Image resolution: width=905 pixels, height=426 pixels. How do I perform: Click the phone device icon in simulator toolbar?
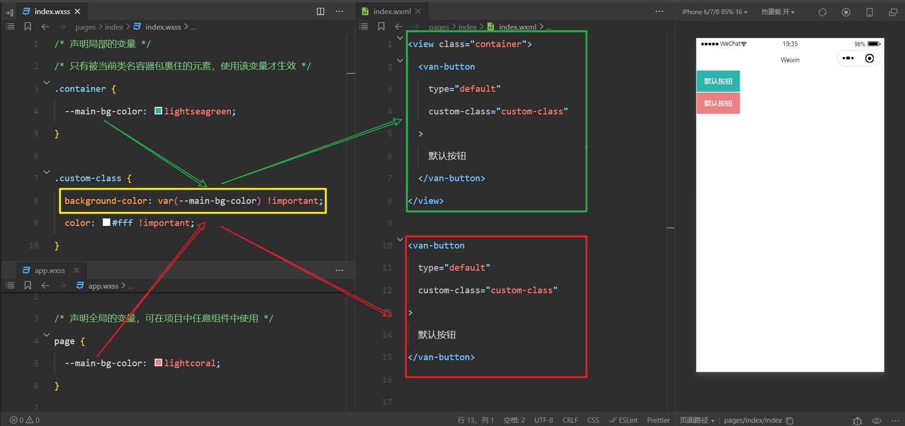point(870,12)
